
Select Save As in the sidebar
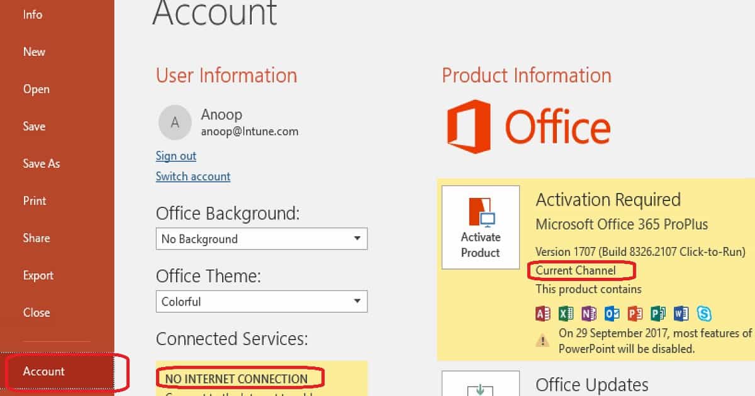(x=42, y=163)
